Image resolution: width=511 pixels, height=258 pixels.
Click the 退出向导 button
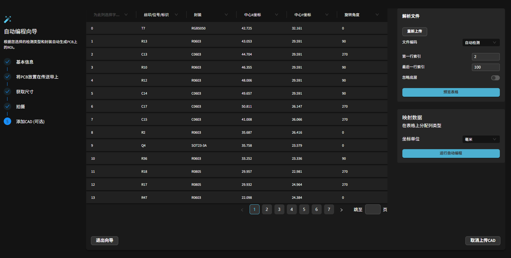[105, 240]
